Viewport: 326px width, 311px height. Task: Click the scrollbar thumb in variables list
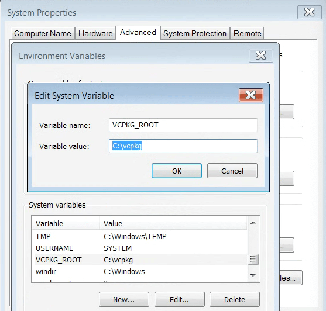[253, 259]
